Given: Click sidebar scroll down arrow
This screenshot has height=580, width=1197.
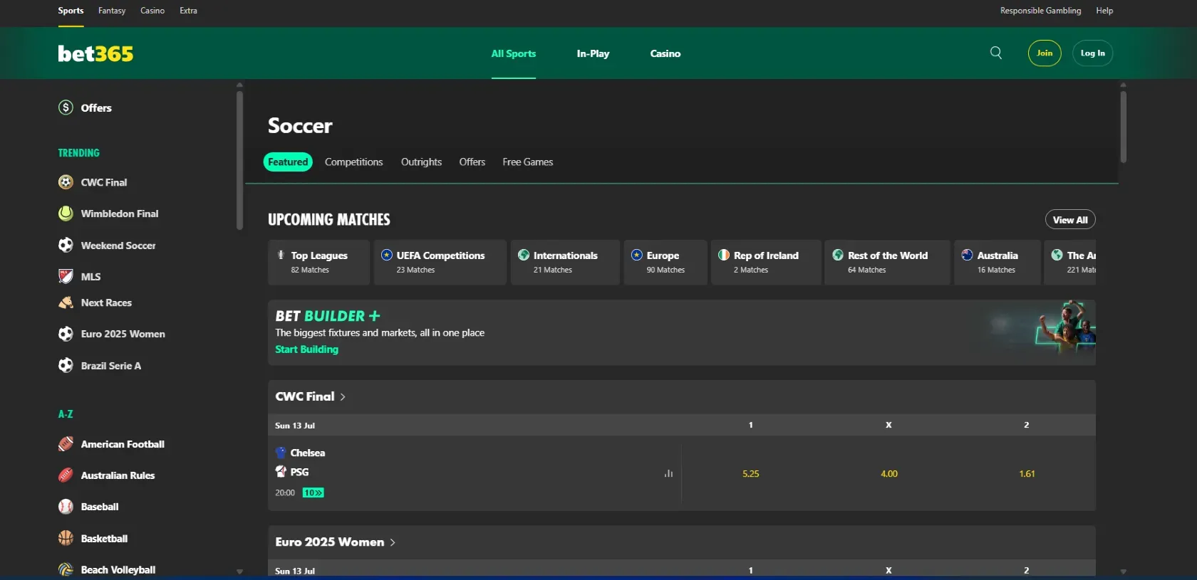Looking at the screenshot, I should [239, 571].
